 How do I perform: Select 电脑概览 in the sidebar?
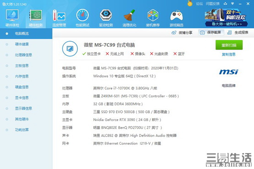(x=26, y=34)
